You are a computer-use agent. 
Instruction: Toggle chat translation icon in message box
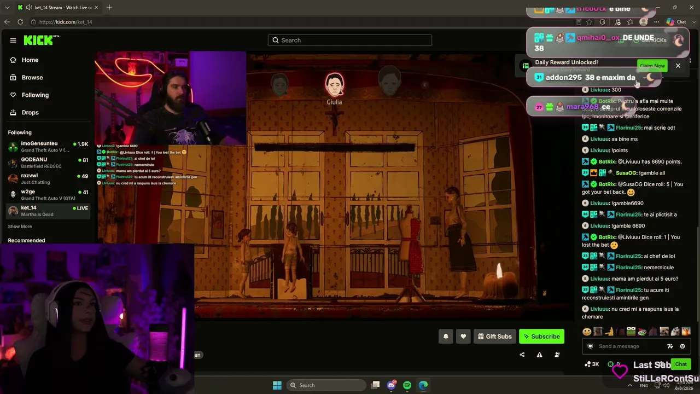click(670, 346)
